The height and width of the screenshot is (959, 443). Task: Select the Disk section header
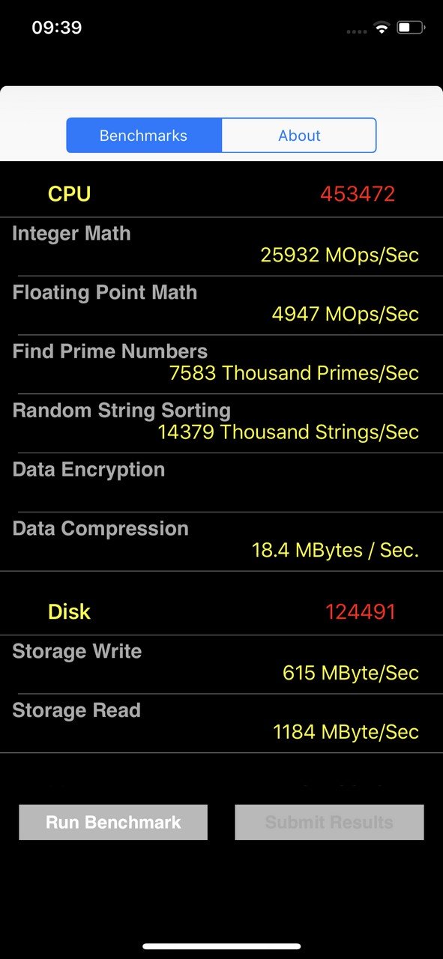[x=221, y=611]
